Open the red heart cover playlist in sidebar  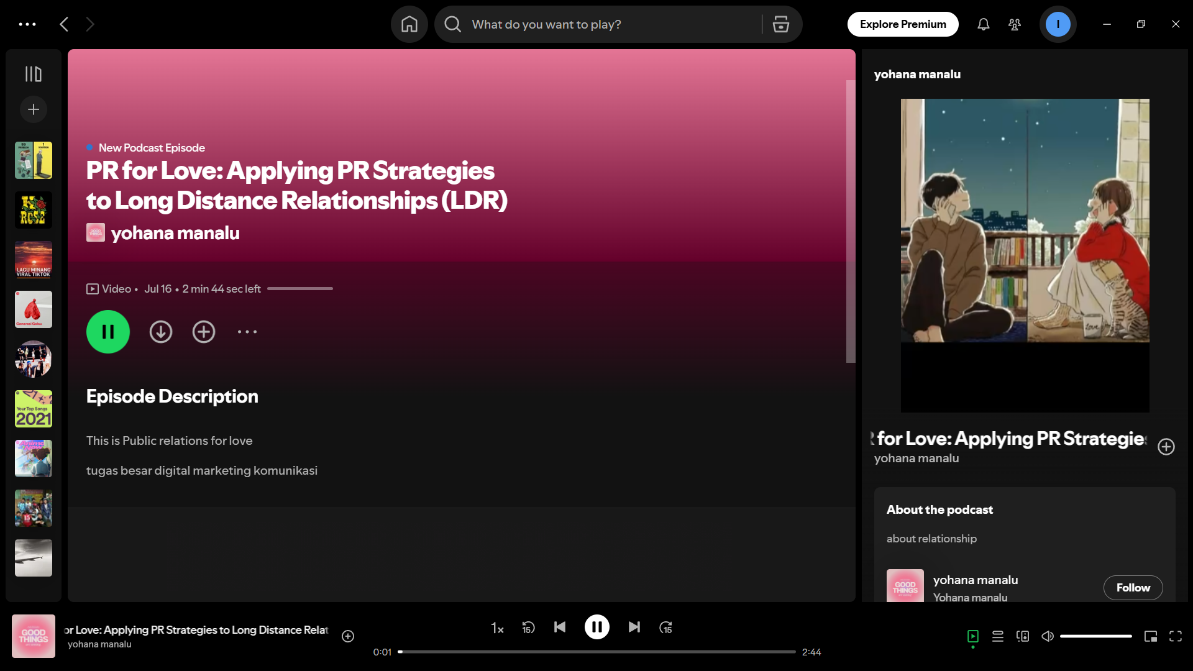click(x=34, y=309)
